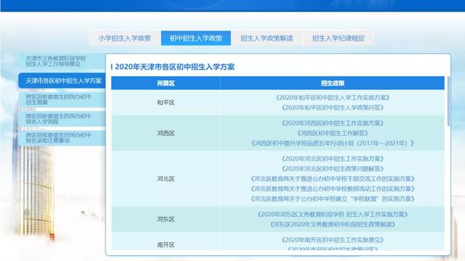Screen dimensions: 465x261
Task: Click the table's vertical scrollbar thumb
Action: (x=448, y=101)
